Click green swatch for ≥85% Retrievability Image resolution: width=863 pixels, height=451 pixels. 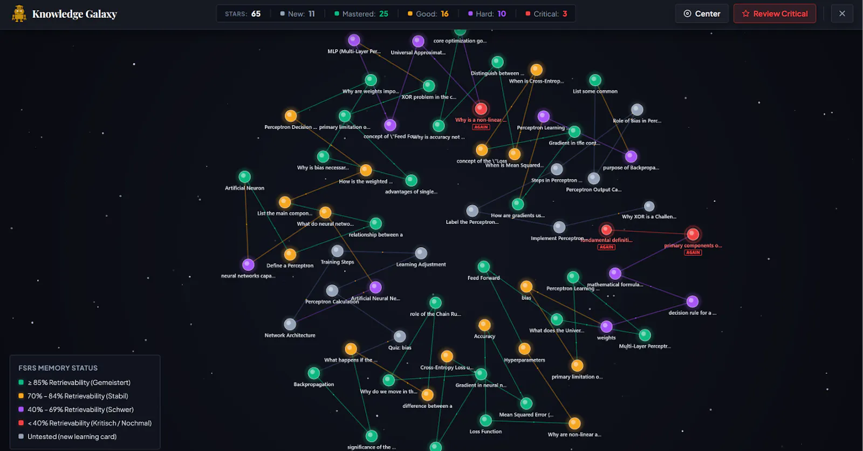point(21,382)
